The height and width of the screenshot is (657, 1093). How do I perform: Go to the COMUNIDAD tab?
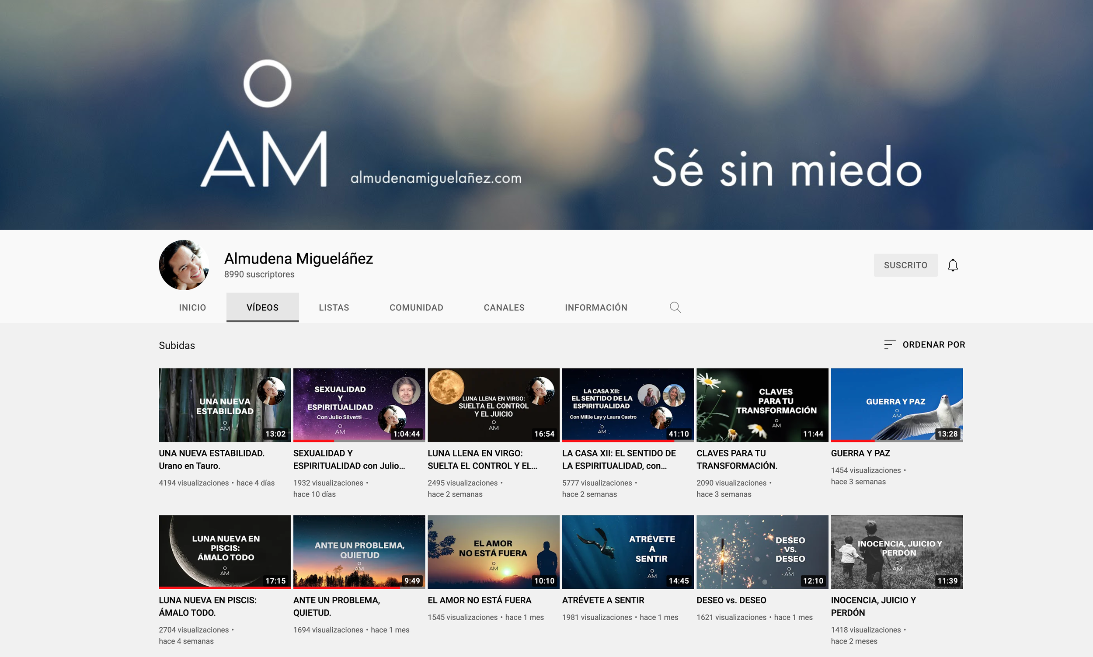tap(417, 307)
